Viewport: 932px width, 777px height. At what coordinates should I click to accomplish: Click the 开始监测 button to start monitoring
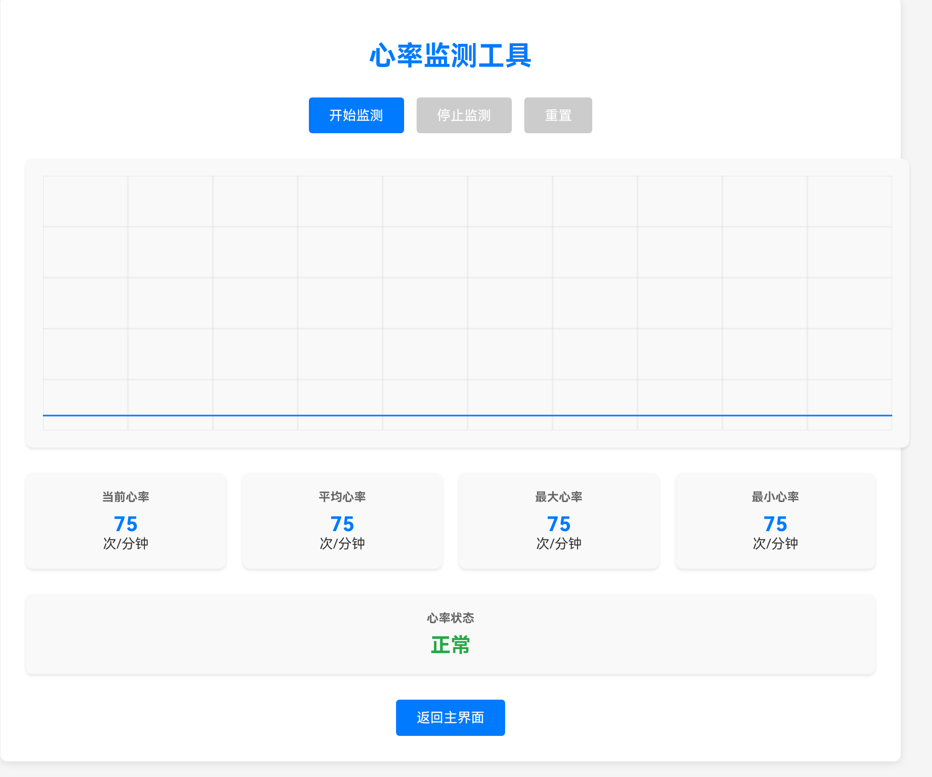click(356, 115)
